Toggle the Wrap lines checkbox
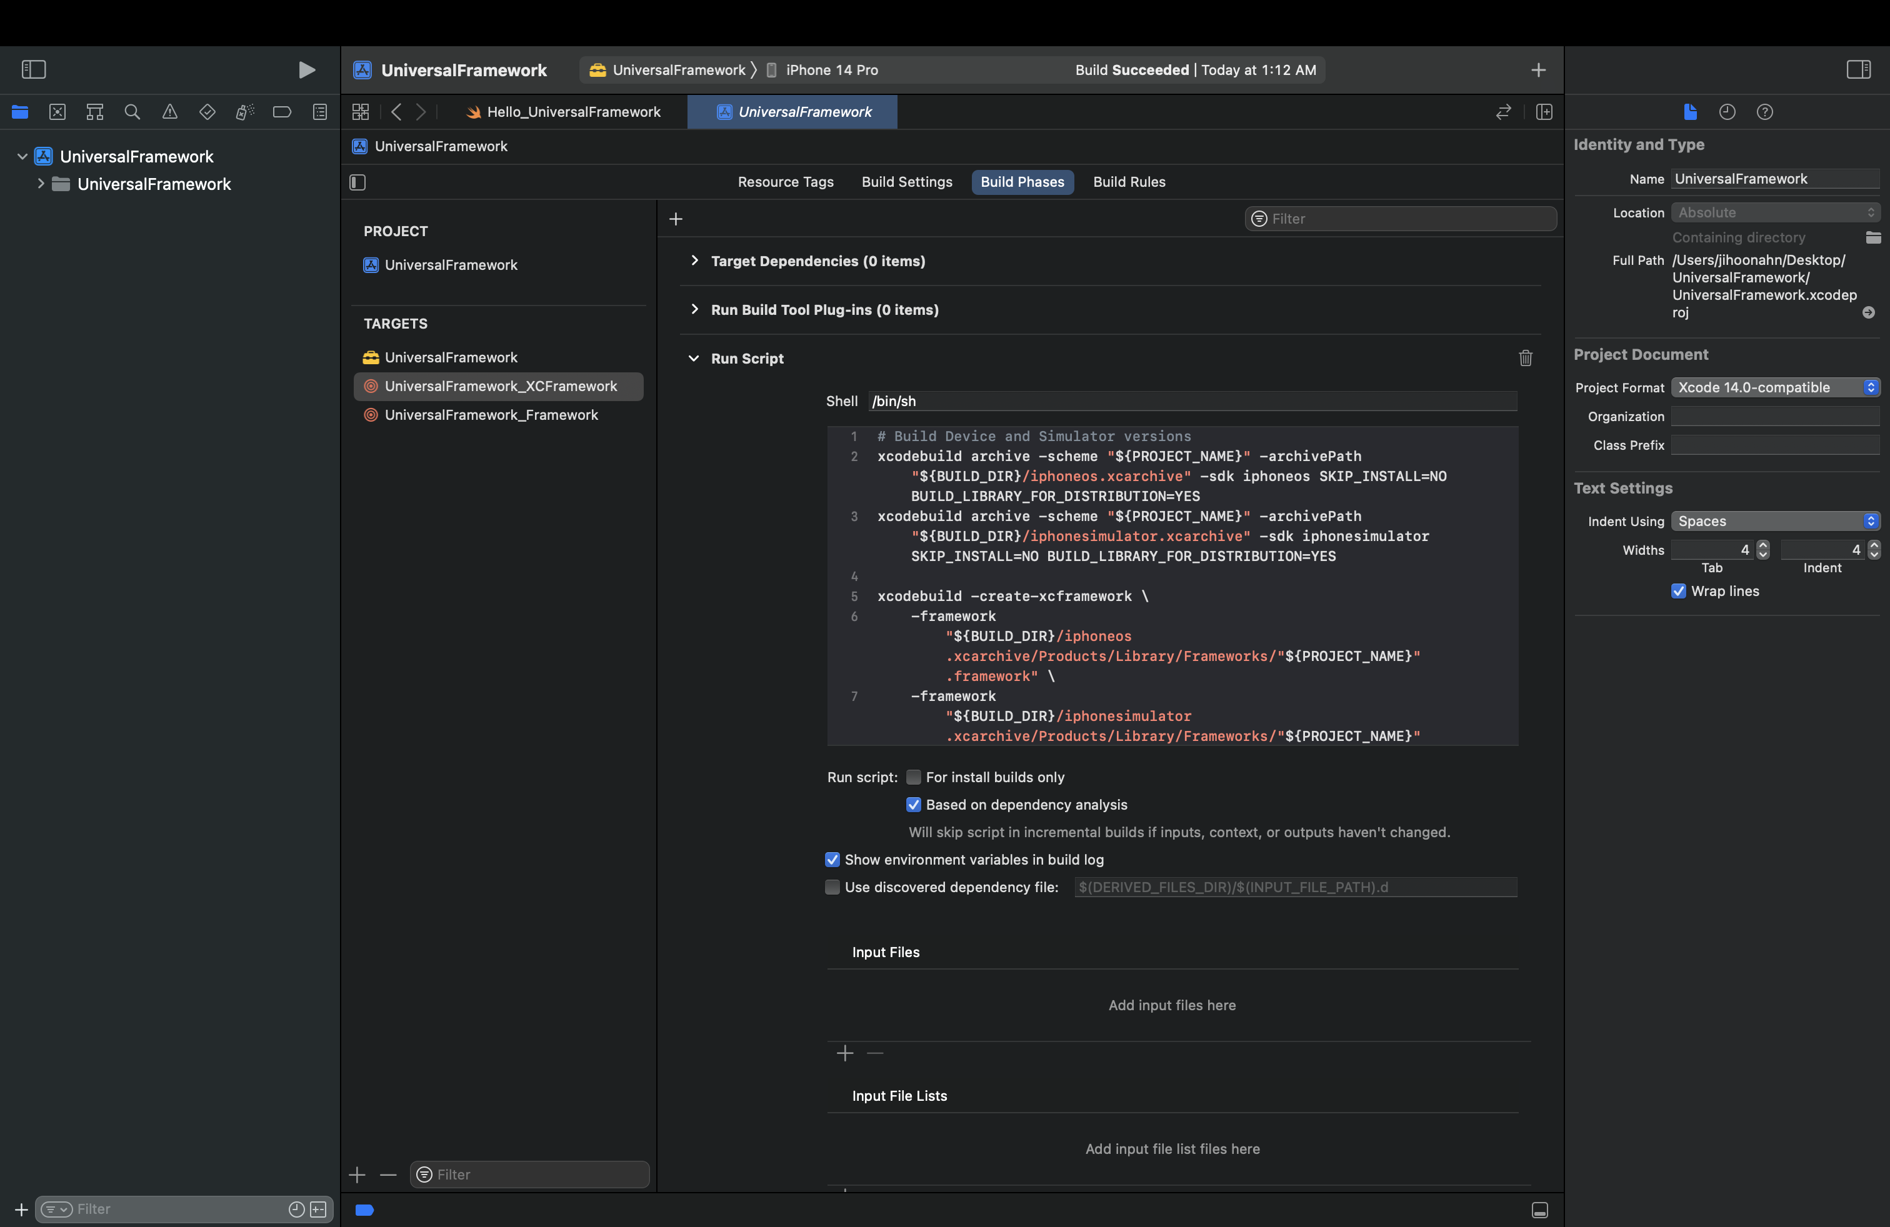Screen dimensions: 1890x1227 pos(1679,591)
